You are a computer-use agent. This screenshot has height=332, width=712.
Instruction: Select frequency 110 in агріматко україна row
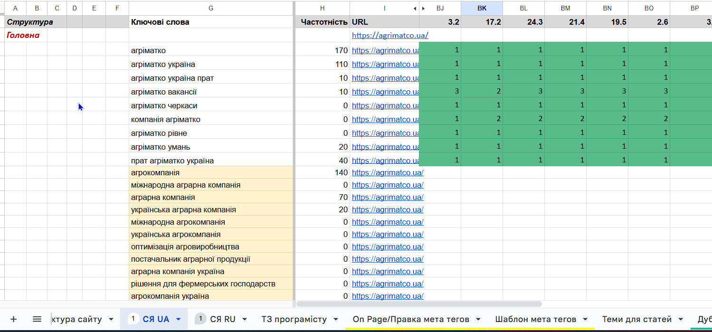[x=323, y=64]
